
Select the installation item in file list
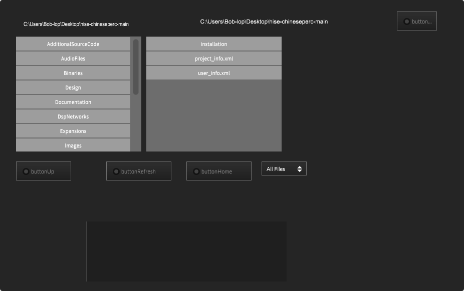[214, 44]
